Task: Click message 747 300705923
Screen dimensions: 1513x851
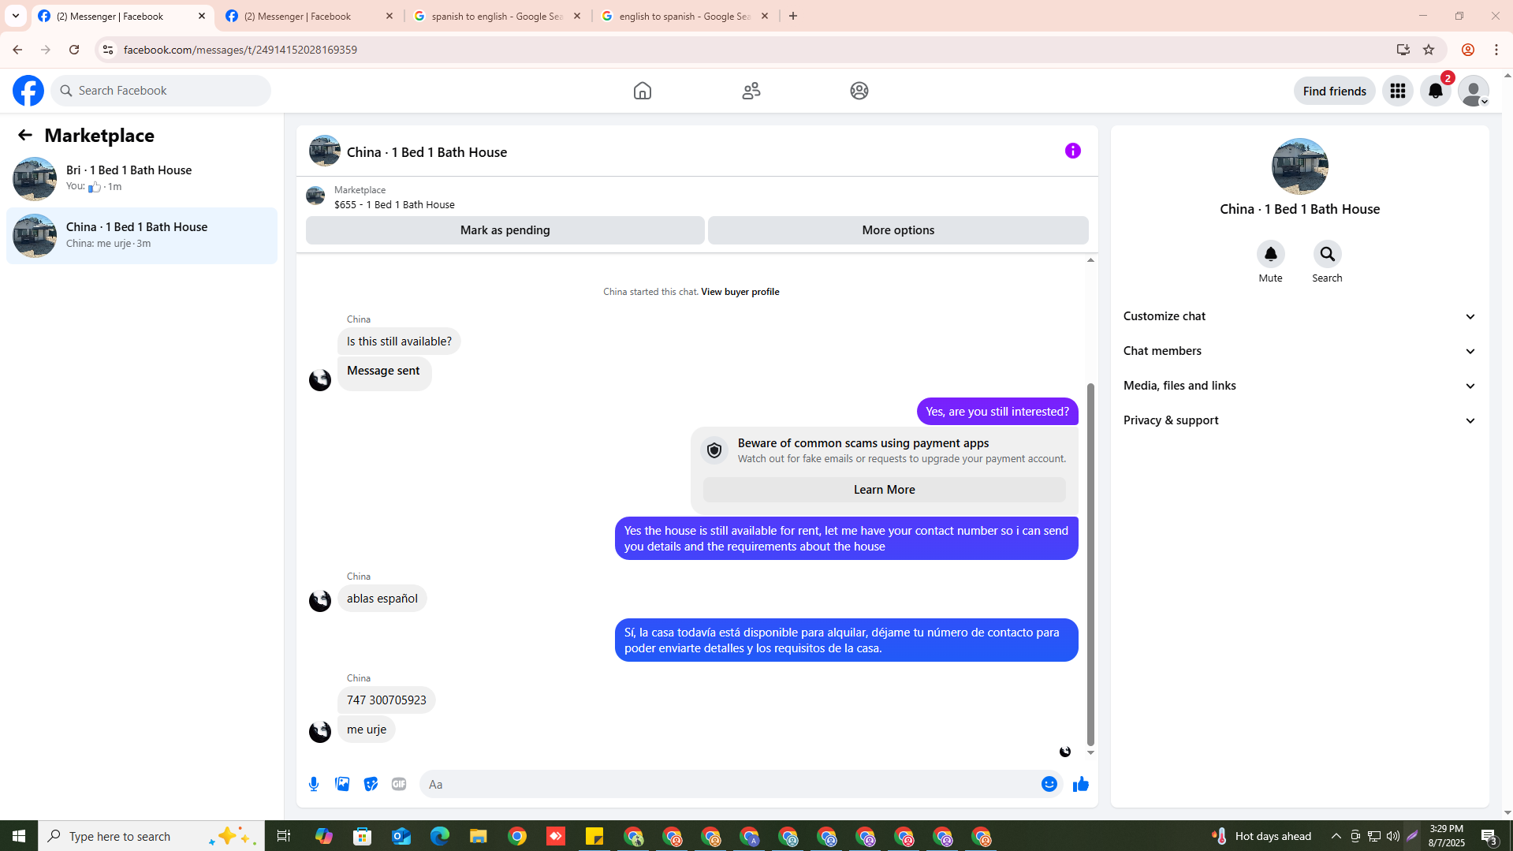Action: 386,700
